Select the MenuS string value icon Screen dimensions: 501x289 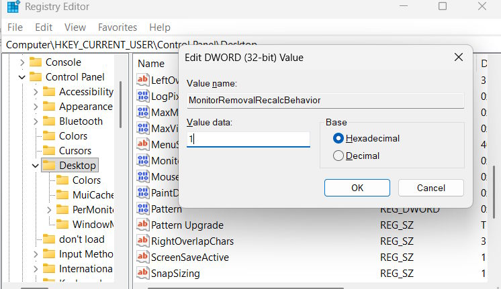[143, 144]
